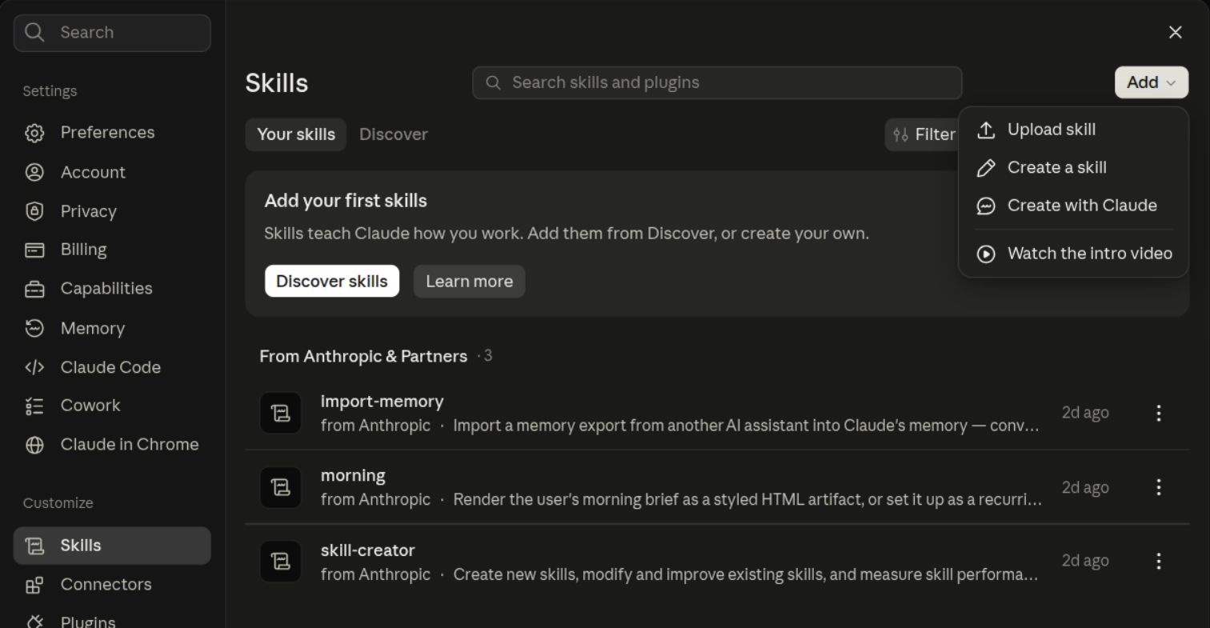Open the morning skill name
The height and width of the screenshot is (628, 1210).
coord(353,476)
